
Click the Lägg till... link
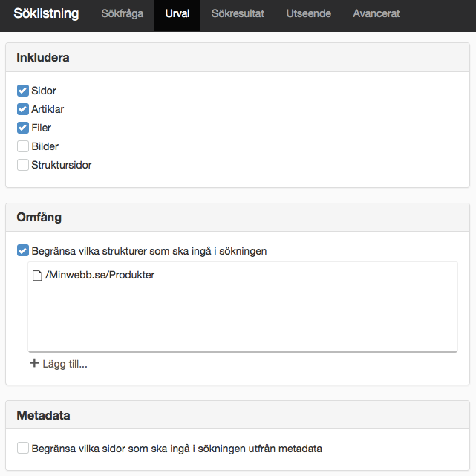click(65, 364)
